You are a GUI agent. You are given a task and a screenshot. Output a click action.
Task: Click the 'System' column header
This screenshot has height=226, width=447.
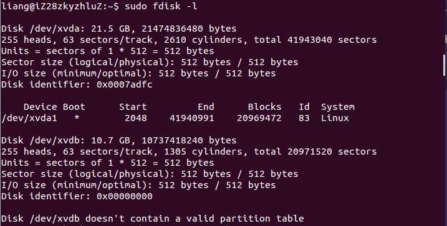coord(338,107)
